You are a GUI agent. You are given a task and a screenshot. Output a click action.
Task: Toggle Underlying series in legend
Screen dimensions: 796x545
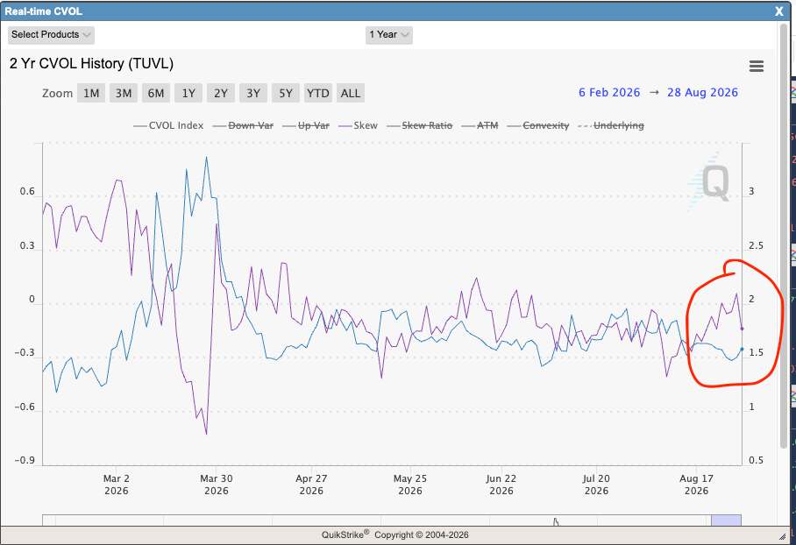(x=611, y=125)
